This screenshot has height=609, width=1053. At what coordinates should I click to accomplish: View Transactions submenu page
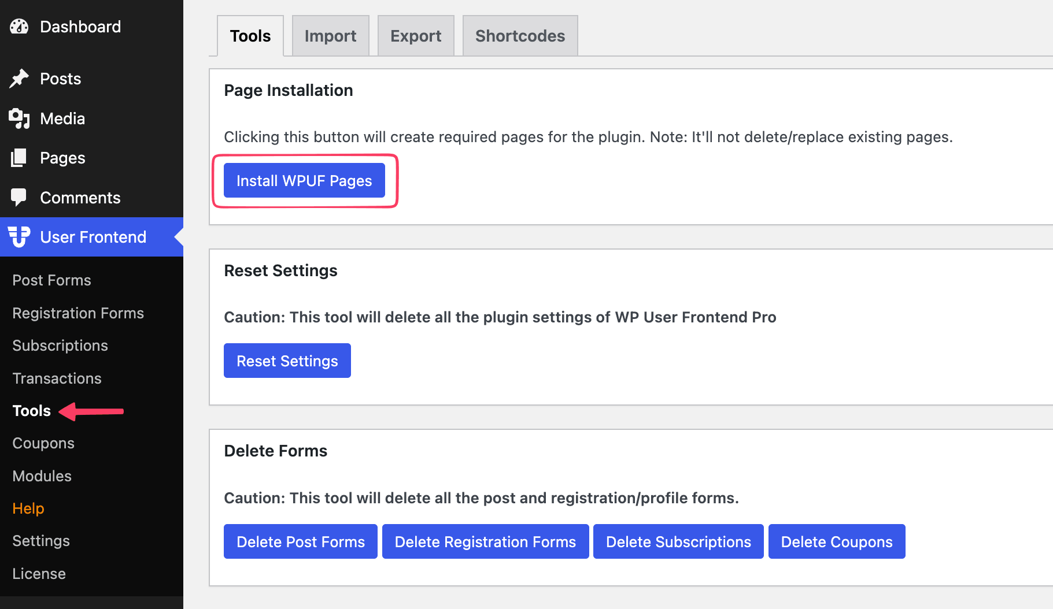[x=57, y=378]
